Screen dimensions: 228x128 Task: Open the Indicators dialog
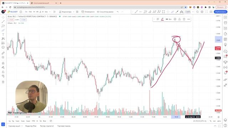click(66, 12)
